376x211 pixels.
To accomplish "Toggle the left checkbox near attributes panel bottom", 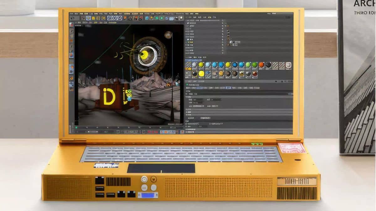I will [x=187, y=123].
